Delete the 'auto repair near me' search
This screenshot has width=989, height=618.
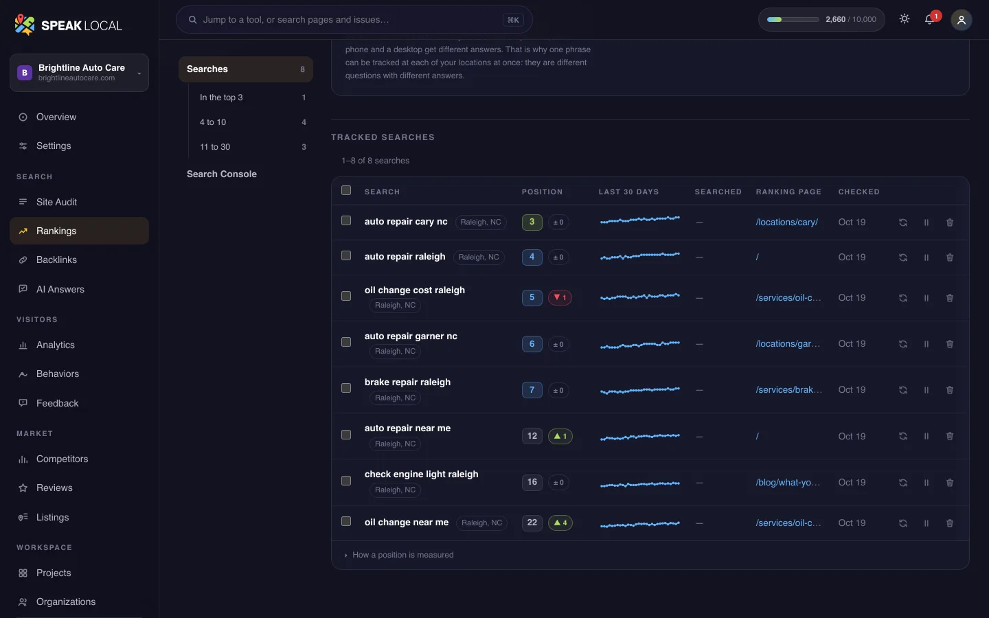tap(950, 436)
